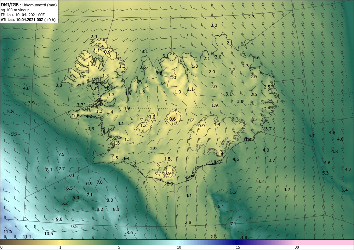Screen dimensions: 354x250
Task: Click the 6.9 precipitation value
Action: pos(89,183)
